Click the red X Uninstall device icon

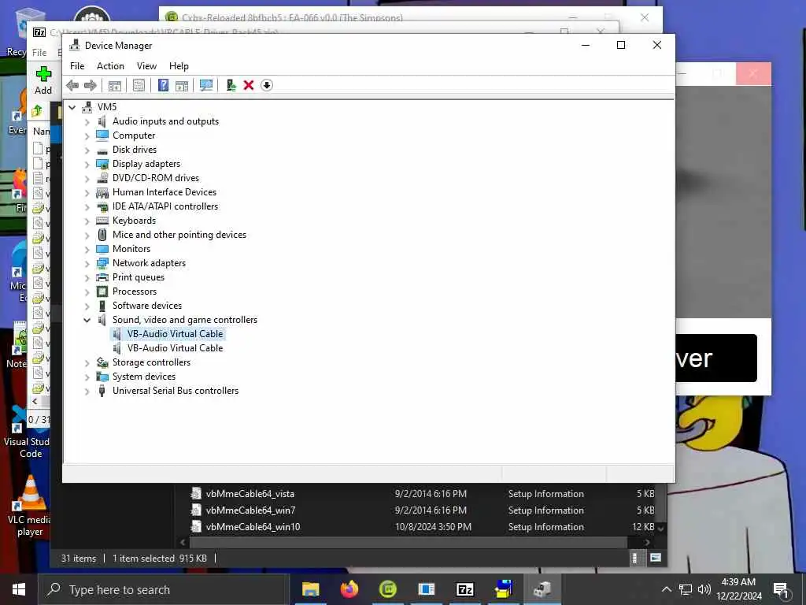[x=249, y=85]
